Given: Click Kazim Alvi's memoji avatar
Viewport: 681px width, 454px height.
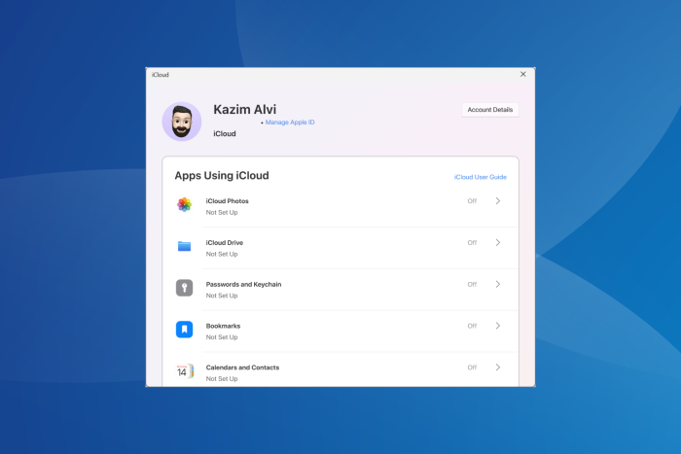Looking at the screenshot, I should pyautogui.click(x=182, y=122).
